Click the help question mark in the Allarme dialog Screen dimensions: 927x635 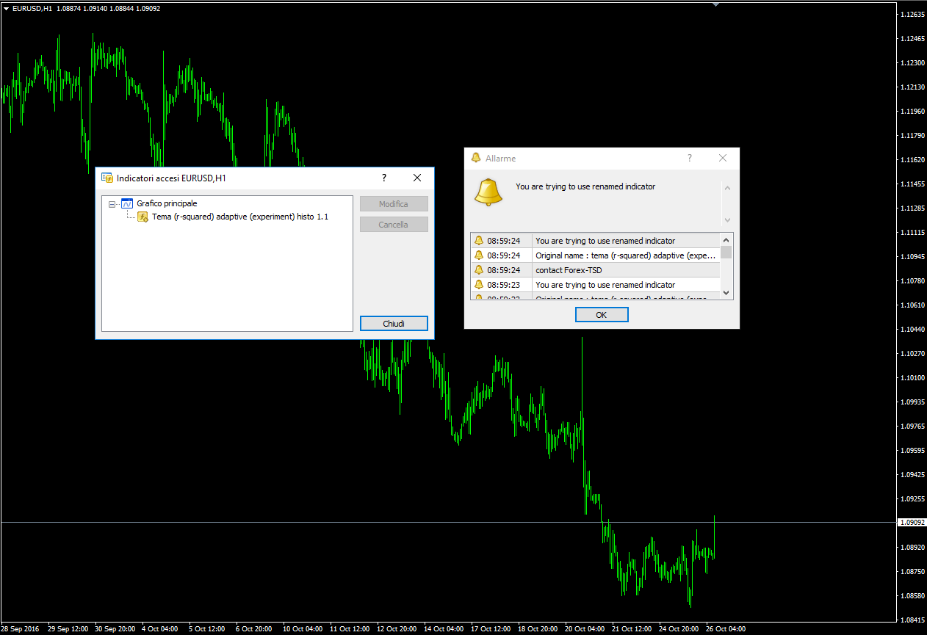click(x=689, y=158)
